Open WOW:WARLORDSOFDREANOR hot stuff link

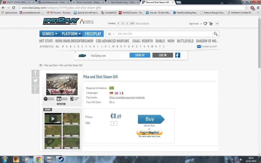[x=74, y=41]
